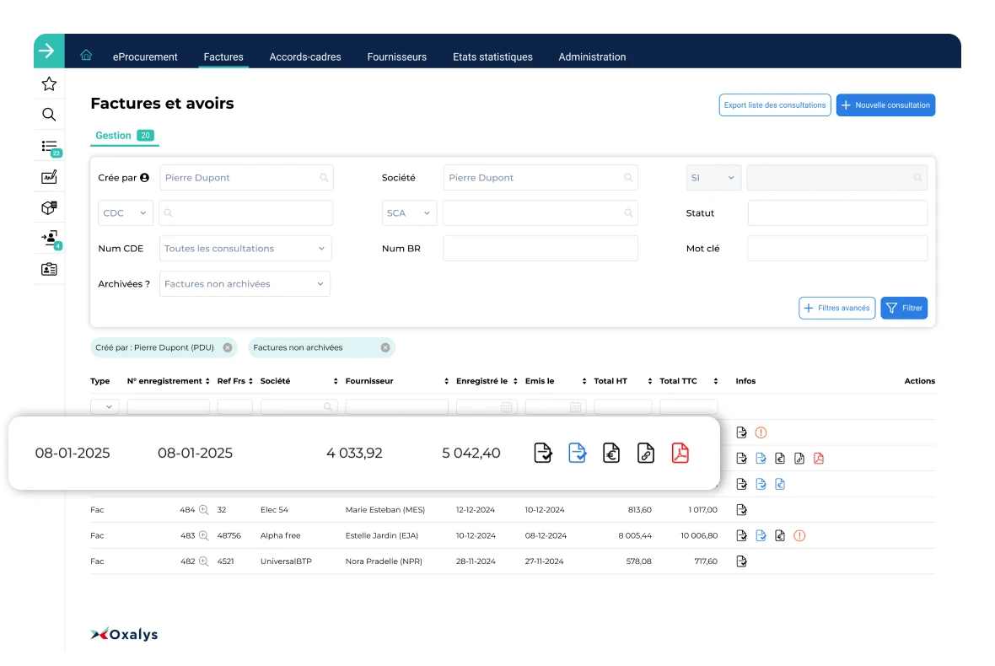The height and width of the screenshot is (666, 995).
Task: Open the Fournisseurs menu
Action: pos(396,57)
